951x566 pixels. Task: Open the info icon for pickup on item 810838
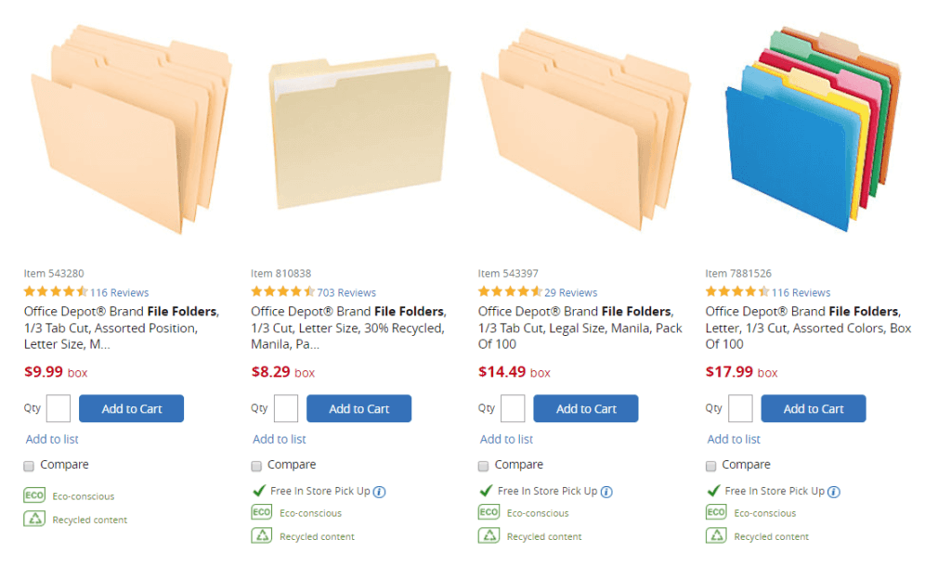379,491
